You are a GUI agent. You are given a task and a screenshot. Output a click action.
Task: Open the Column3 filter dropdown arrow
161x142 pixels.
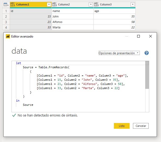[x=133, y=4]
